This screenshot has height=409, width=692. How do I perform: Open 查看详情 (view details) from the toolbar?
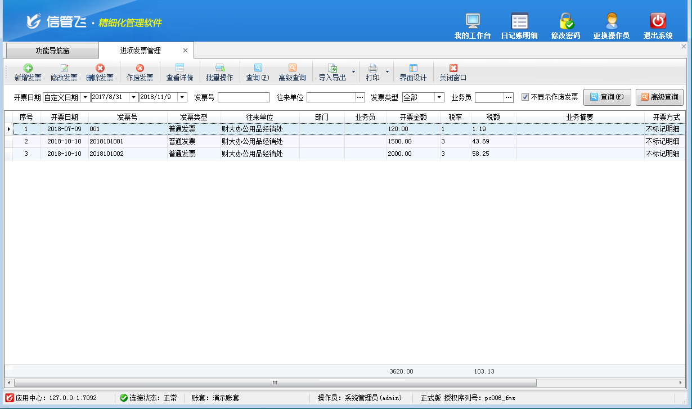tap(179, 72)
